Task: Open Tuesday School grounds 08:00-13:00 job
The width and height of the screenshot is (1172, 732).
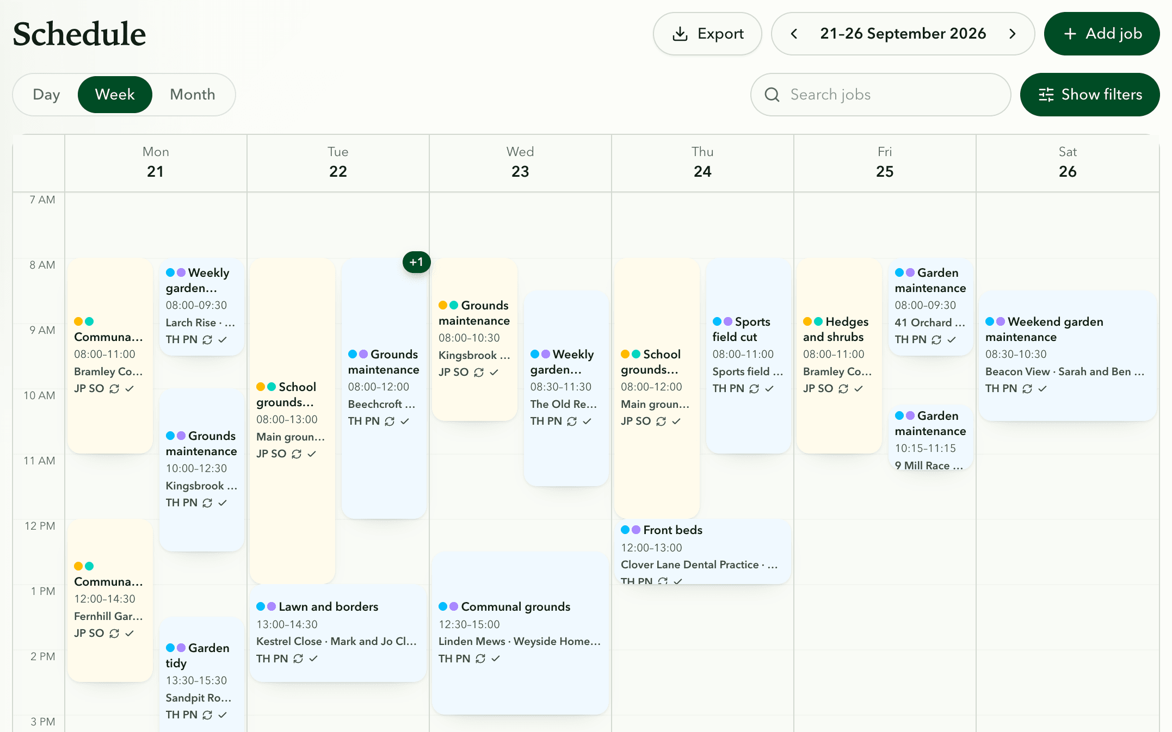Action: tap(292, 421)
